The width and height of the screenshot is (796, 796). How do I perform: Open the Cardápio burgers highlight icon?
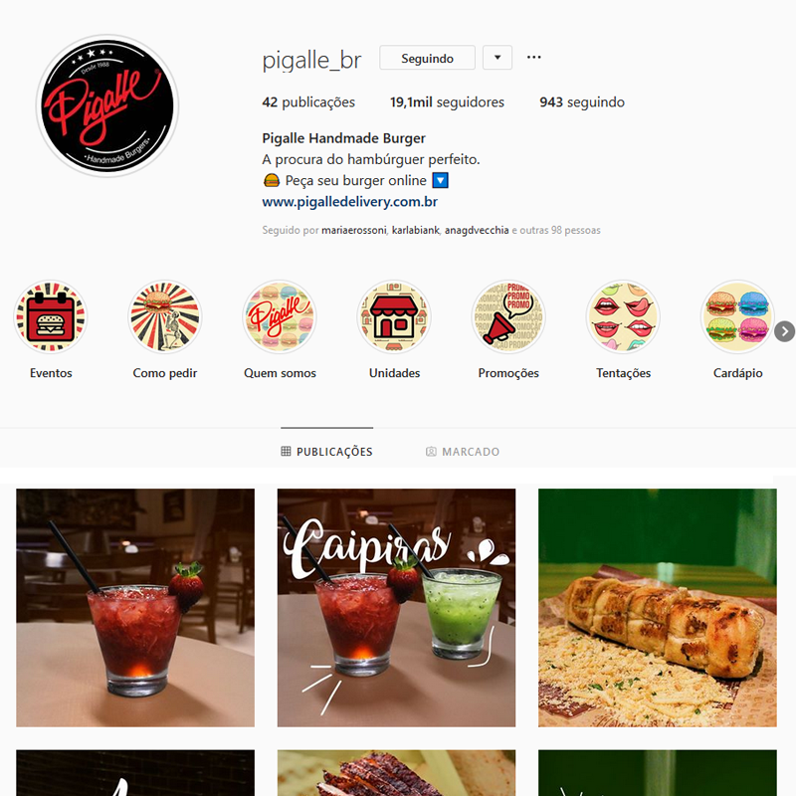pyautogui.click(x=737, y=316)
